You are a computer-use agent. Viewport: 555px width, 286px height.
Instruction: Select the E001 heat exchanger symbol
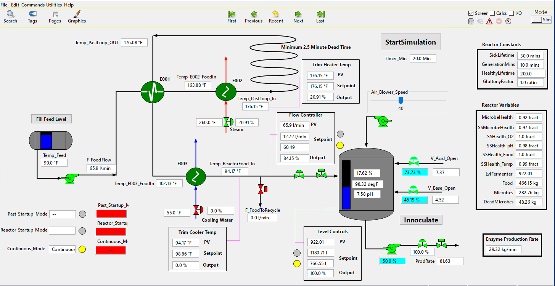click(x=153, y=91)
